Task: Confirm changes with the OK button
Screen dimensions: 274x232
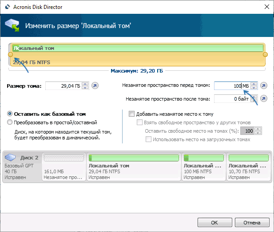Action: coord(215,223)
